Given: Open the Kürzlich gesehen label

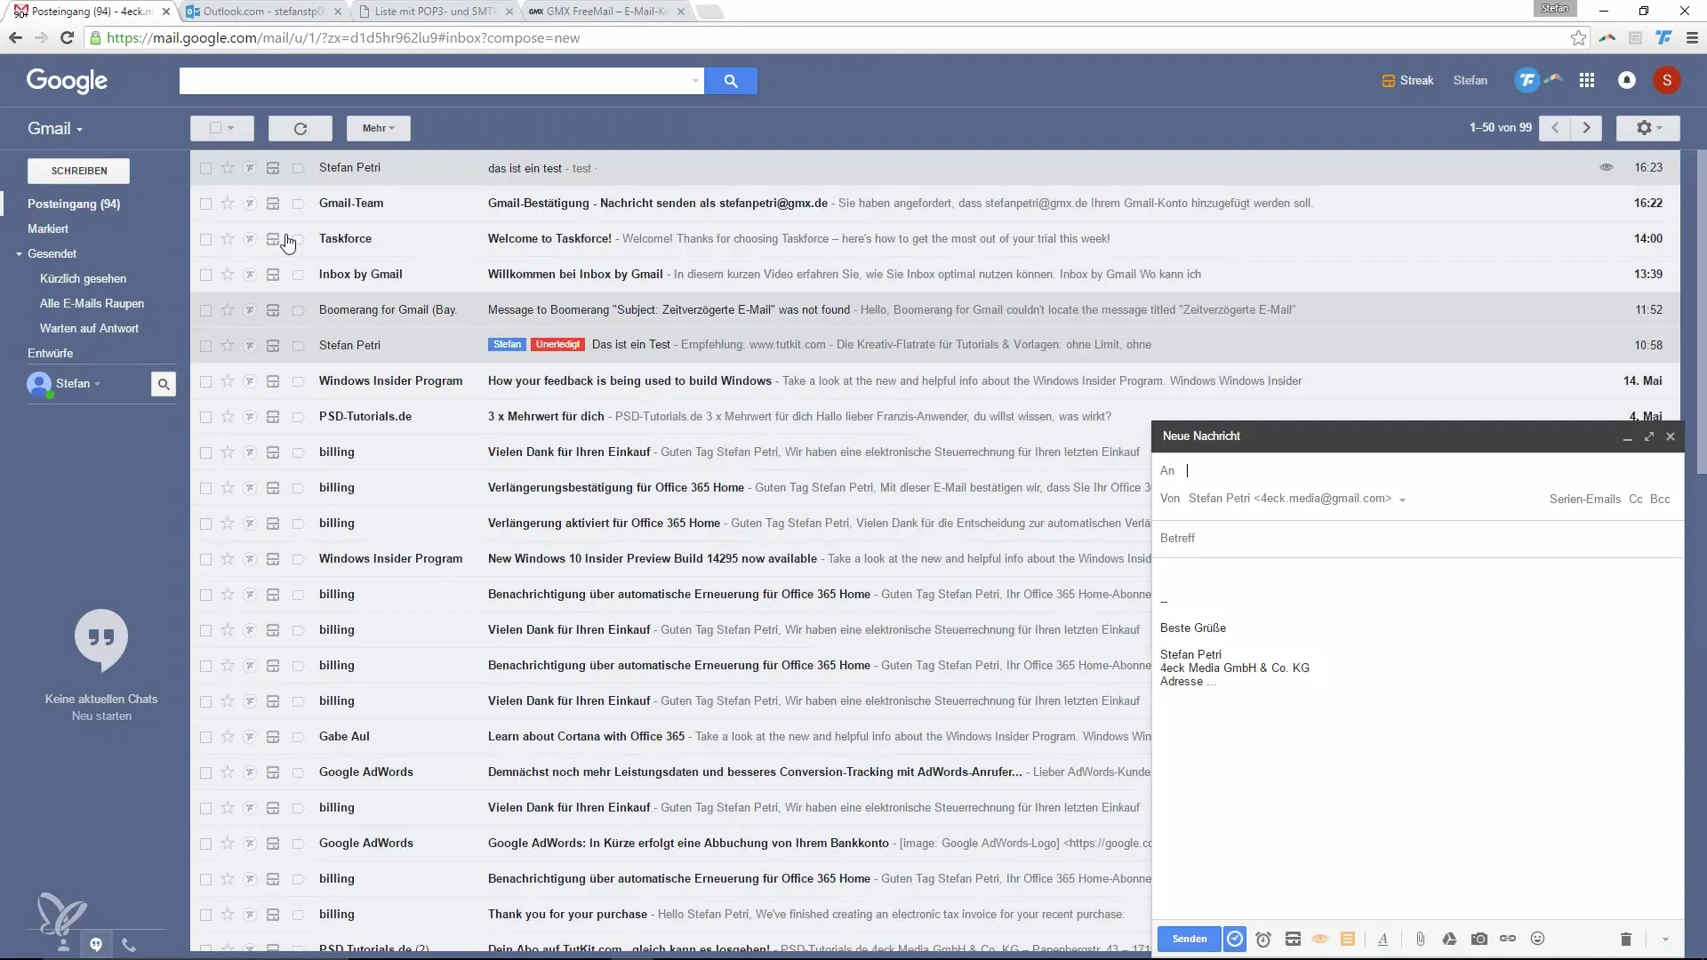Looking at the screenshot, I should tap(83, 279).
